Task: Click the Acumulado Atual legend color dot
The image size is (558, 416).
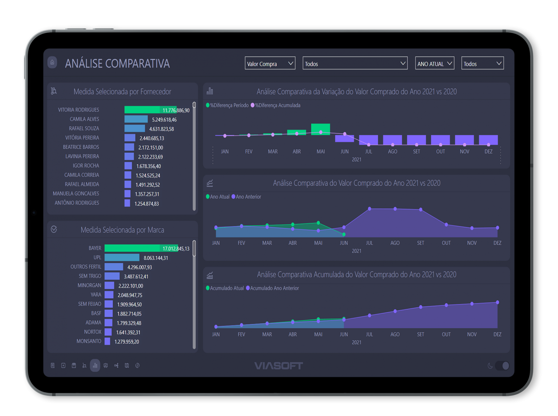Action: click(208, 288)
